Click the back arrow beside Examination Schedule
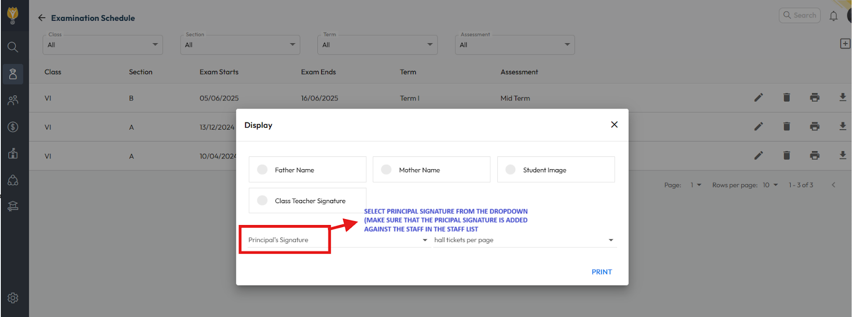The height and width of the screenshot is (317, 852). coord(42,18)
